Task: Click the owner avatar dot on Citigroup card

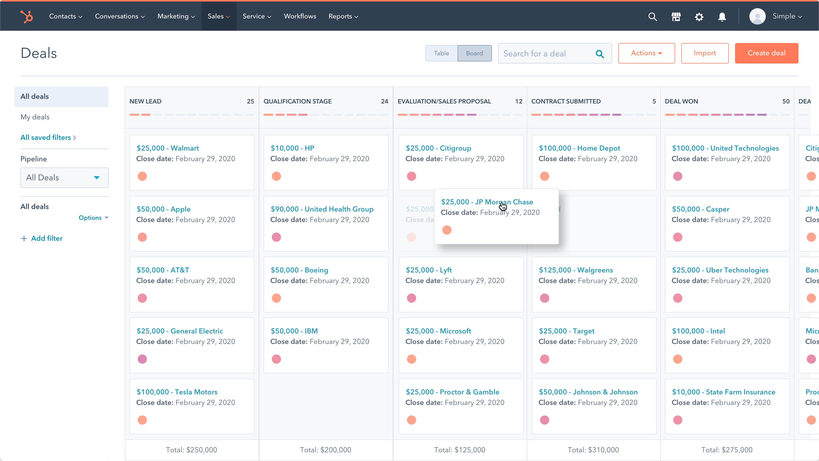Action: coord(411,176)
